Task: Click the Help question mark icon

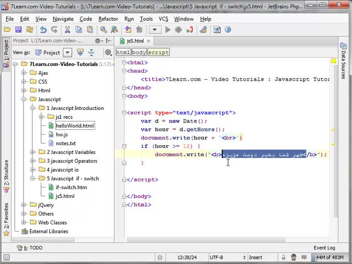Action: click(228, 30)
